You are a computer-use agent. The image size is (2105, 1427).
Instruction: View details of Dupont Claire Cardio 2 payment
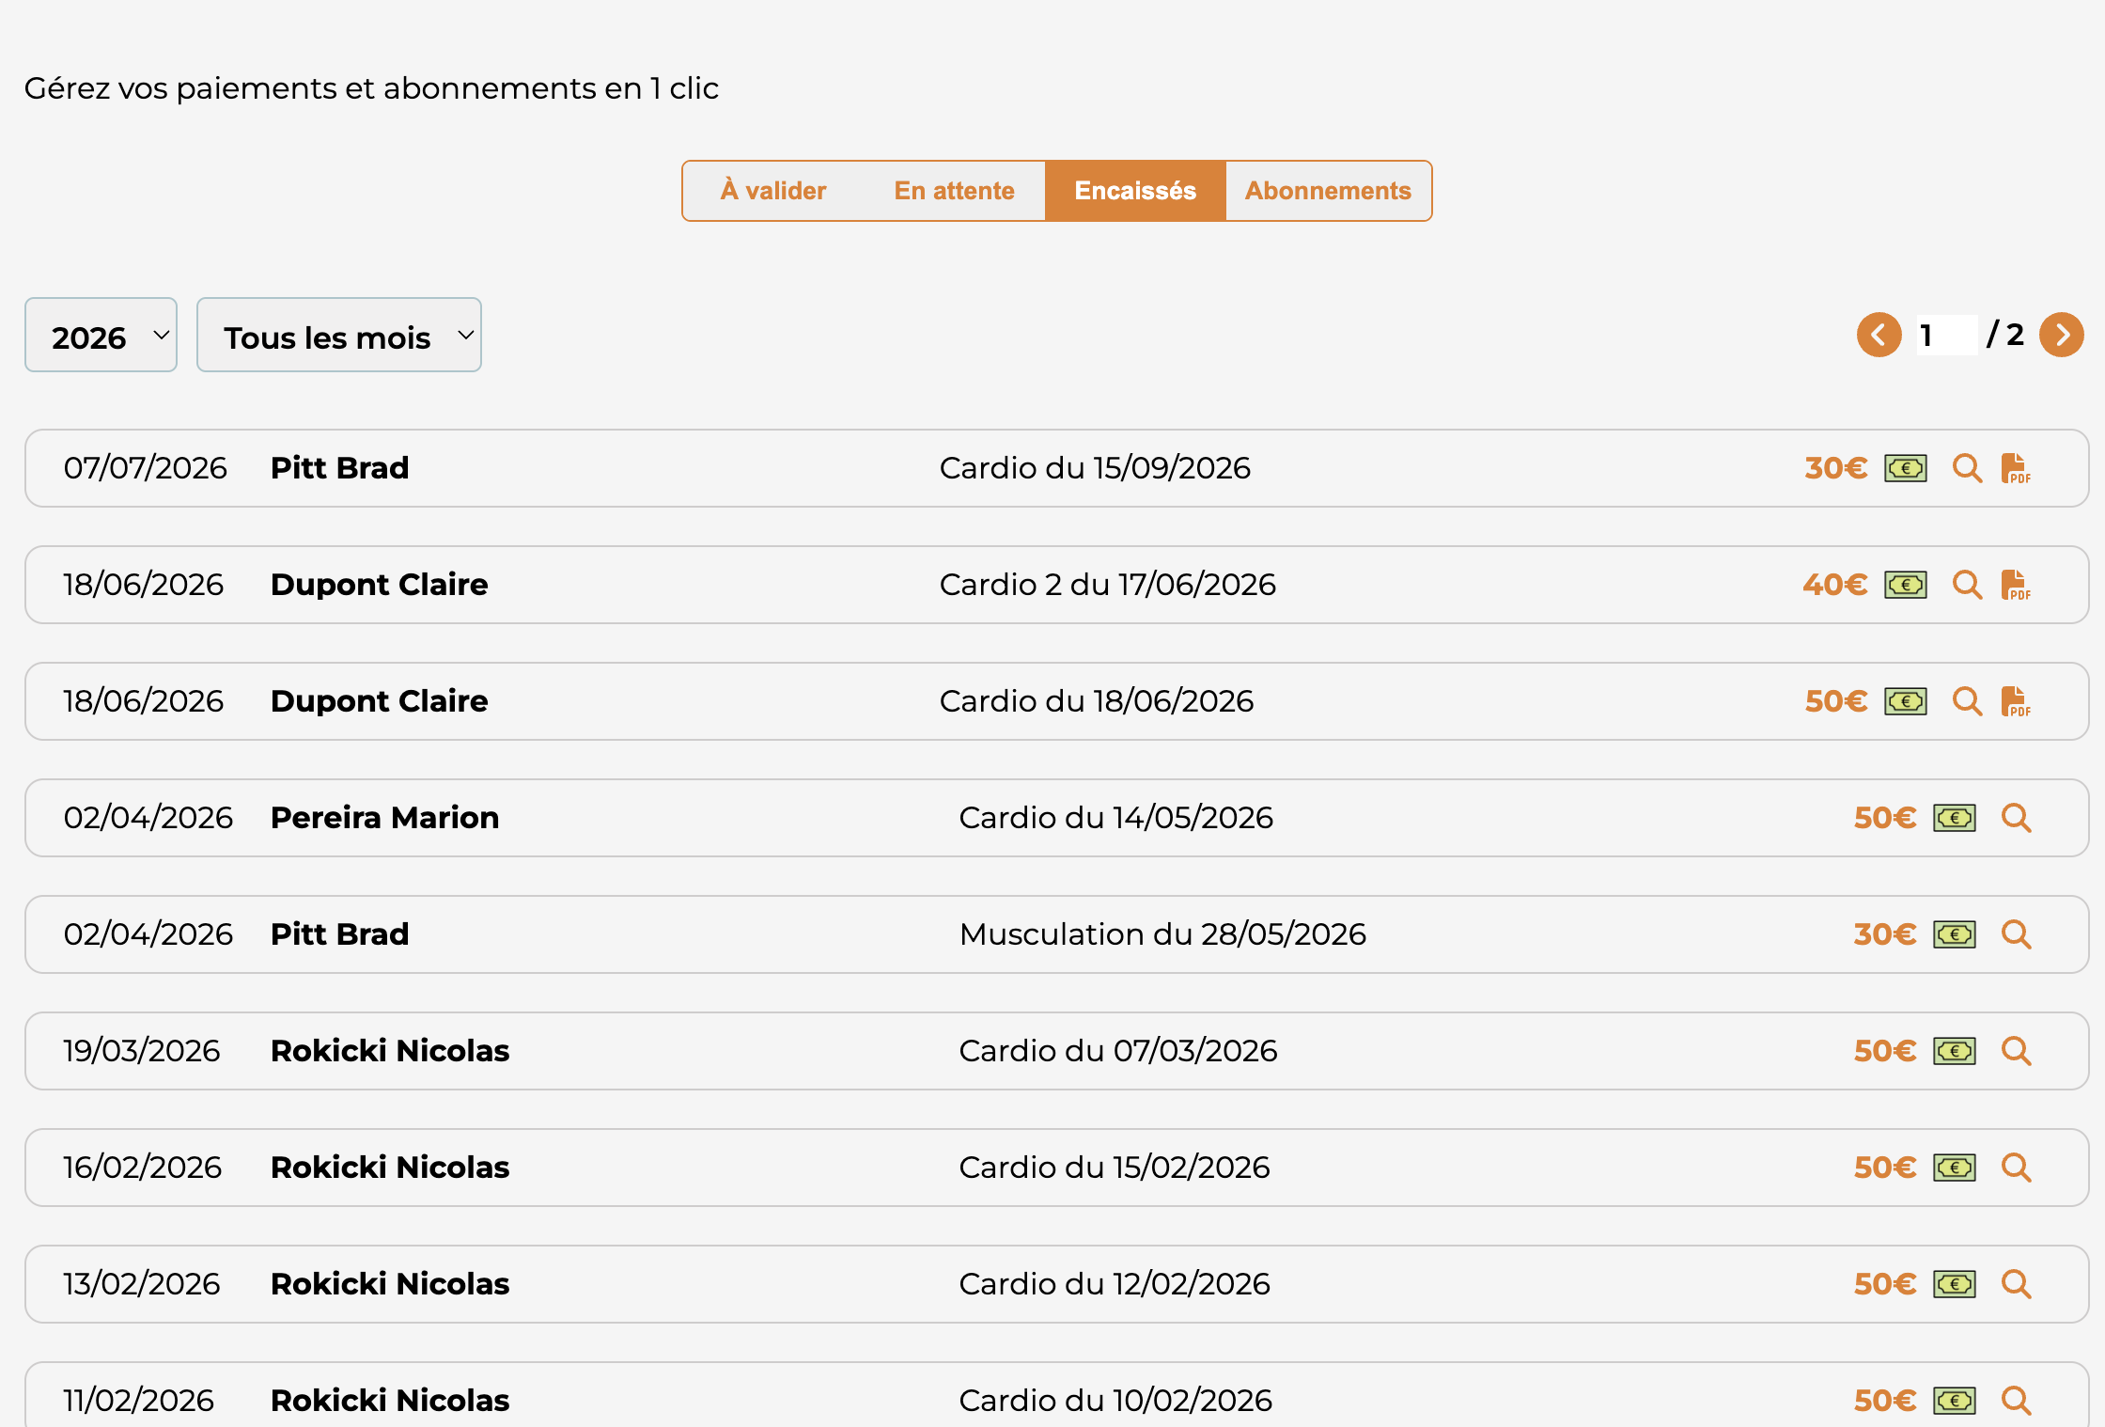click(1967, 585)
